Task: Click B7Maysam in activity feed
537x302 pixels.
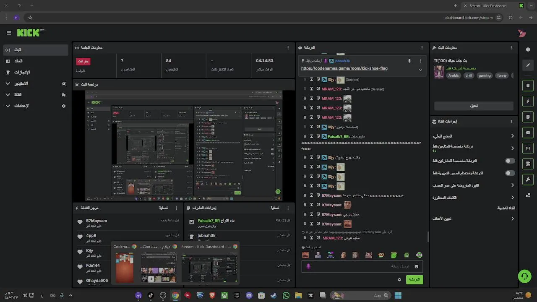Action: click(x=96, y=221)
